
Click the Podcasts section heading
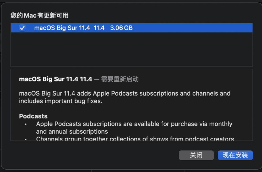tap(33, 116)
